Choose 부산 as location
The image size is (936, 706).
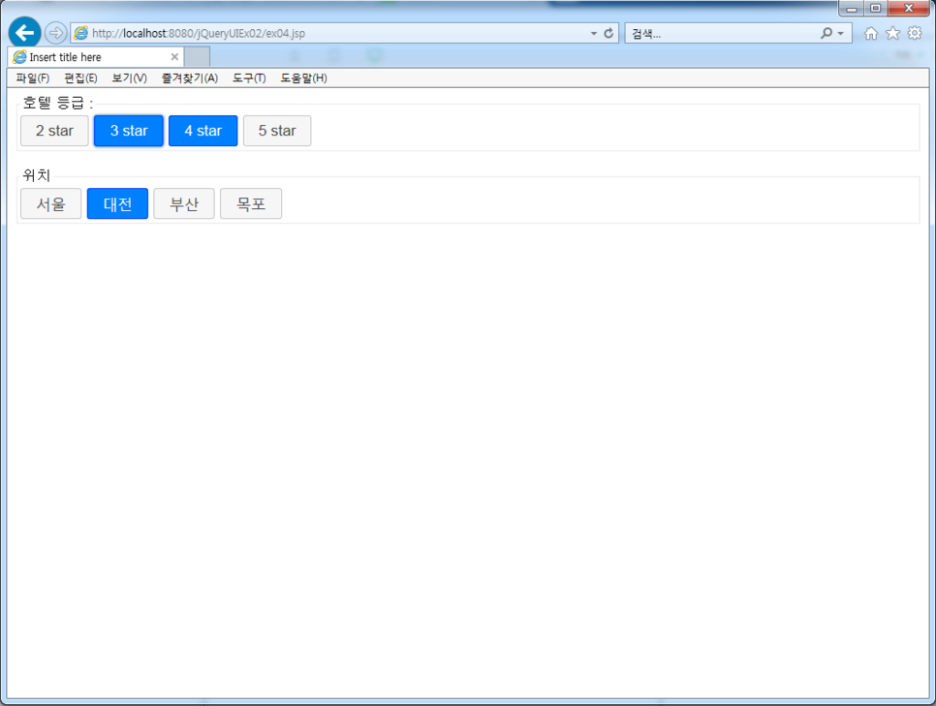[x=184, y=203]
